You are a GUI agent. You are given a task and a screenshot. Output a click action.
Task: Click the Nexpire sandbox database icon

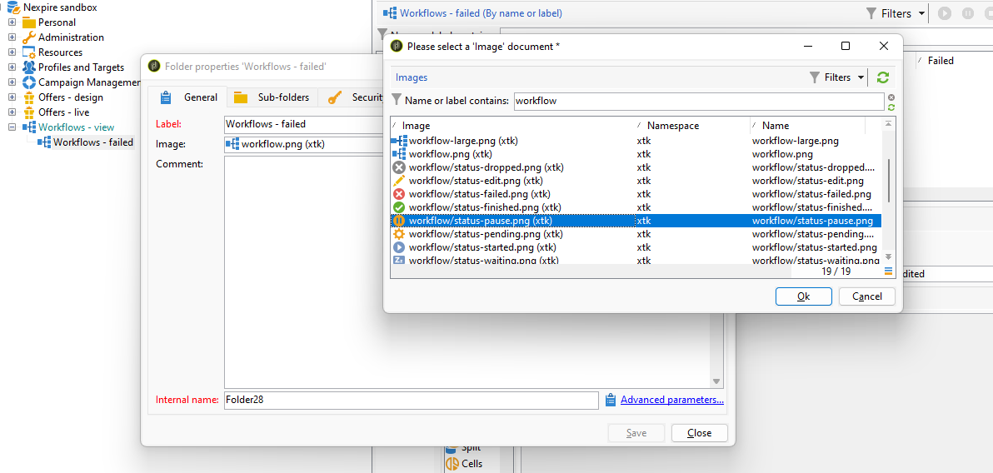tap(14, 7)
